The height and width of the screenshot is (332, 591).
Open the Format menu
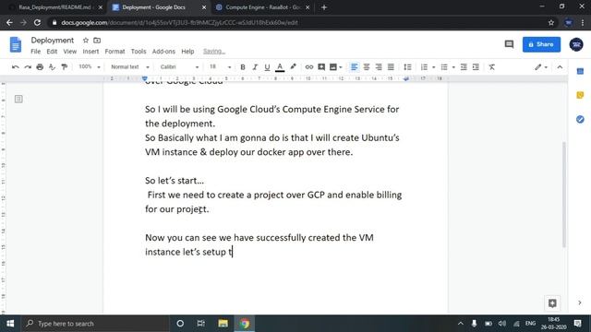[115, 52]
